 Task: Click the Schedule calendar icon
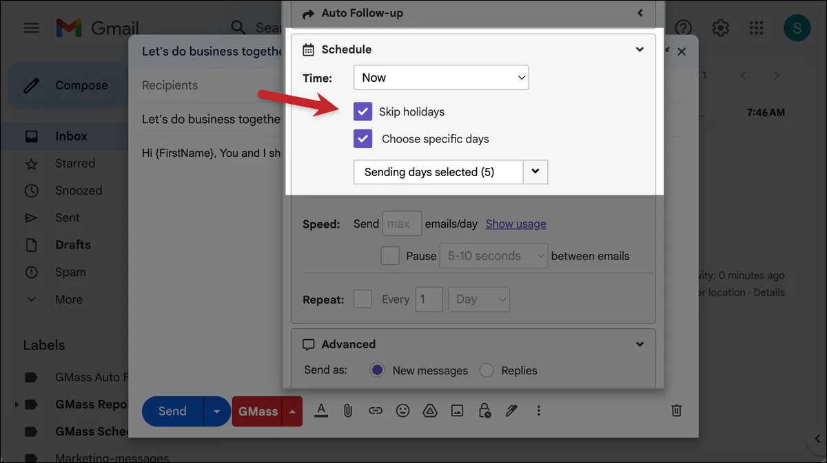308,50
